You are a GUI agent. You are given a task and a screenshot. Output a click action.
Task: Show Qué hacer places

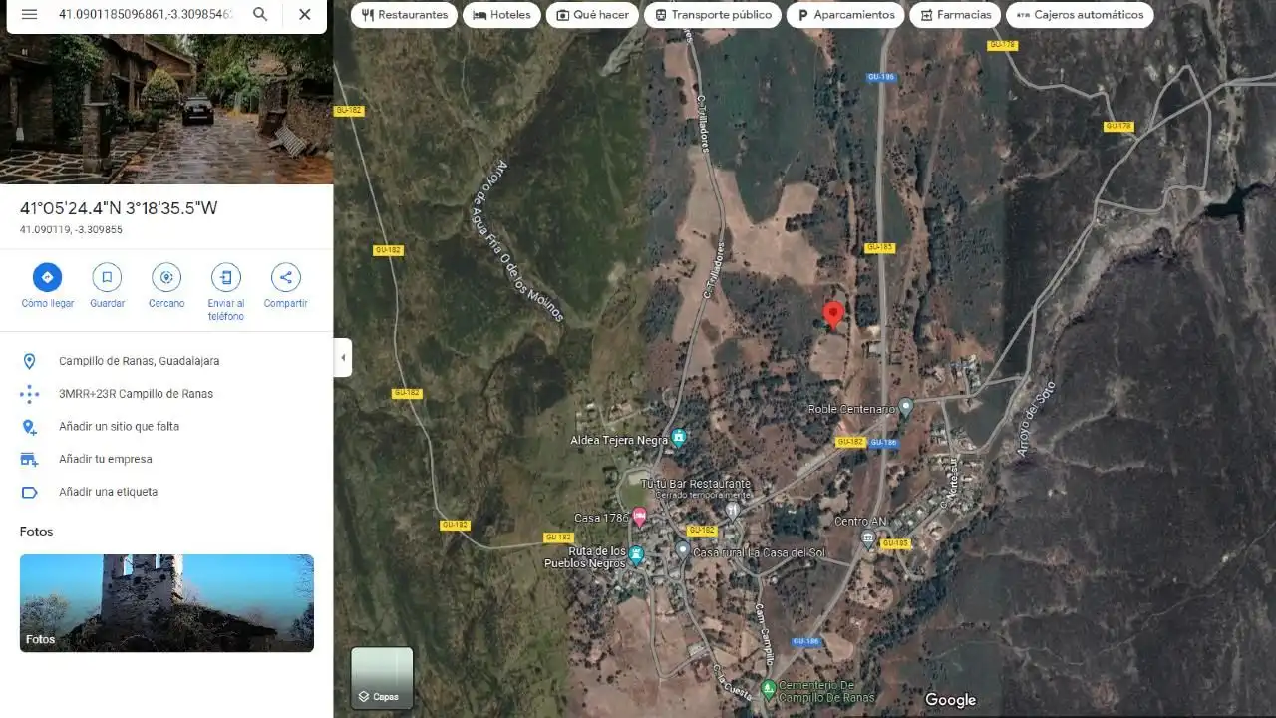(592, 15)
